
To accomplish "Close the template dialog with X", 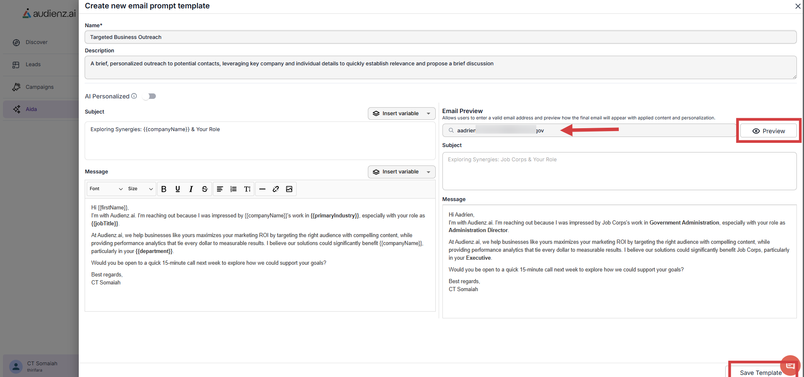I will pos(798,6).
